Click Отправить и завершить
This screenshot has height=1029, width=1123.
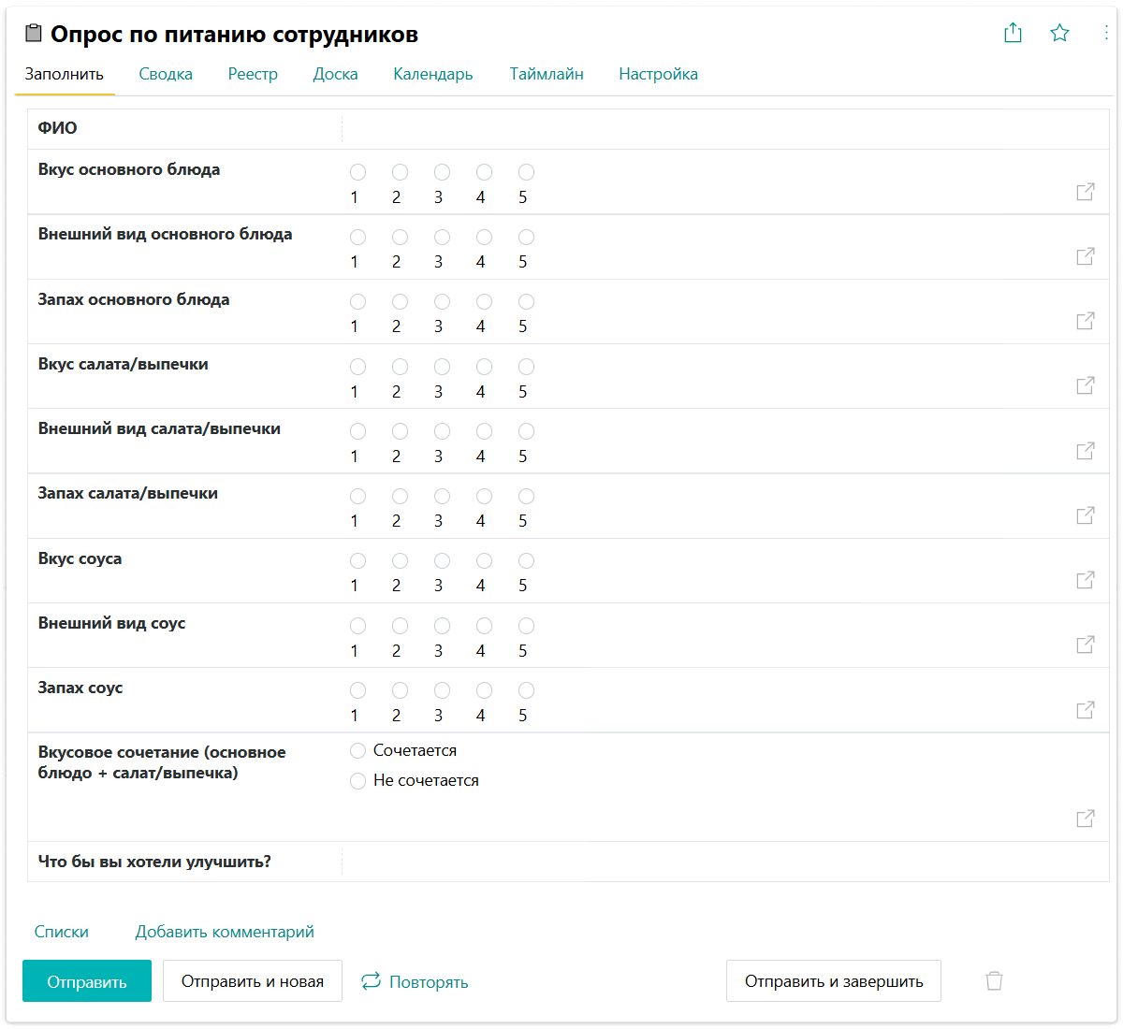(833, 981)
